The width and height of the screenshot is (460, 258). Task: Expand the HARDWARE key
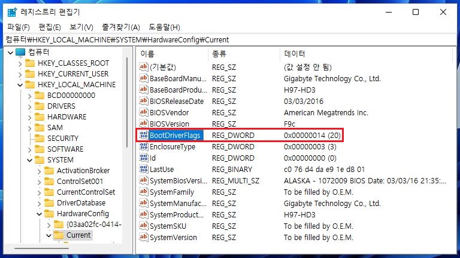pyautogui.click(x=29, y=117)
